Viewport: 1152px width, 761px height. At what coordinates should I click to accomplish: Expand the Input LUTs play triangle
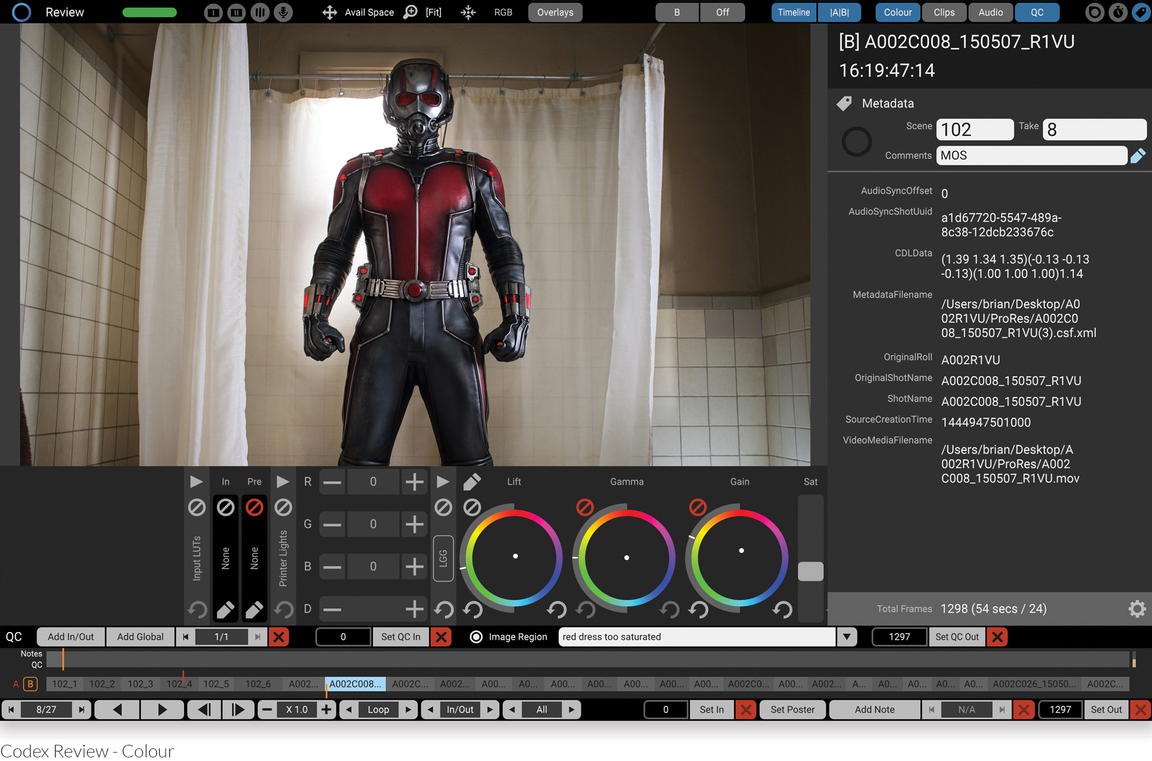[196, 482]
